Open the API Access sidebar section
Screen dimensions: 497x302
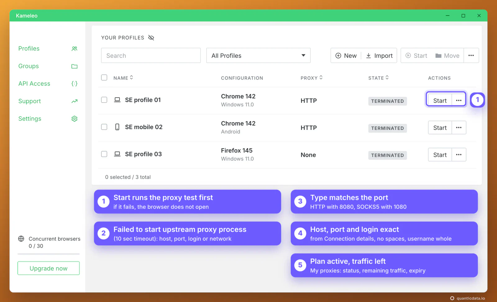(48, 84)
